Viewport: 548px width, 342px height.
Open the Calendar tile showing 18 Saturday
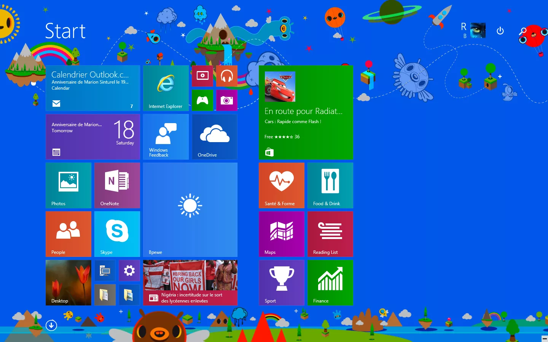click(93, 137)
